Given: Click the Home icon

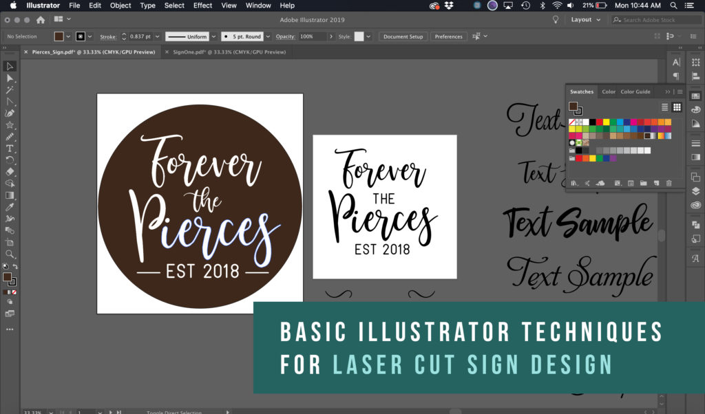Looking at the screenshot, I should [41, 20].
